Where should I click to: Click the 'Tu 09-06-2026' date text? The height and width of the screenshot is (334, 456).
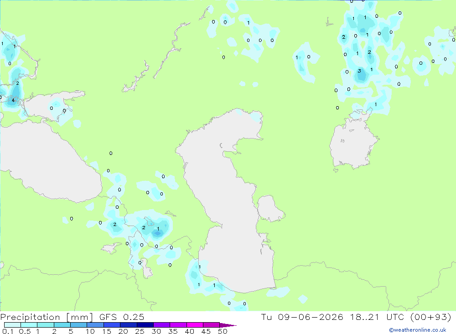[x=302, y=317]
